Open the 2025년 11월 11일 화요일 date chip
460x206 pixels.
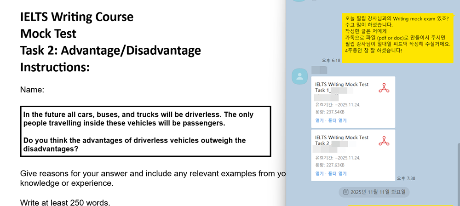pos(374,192)
